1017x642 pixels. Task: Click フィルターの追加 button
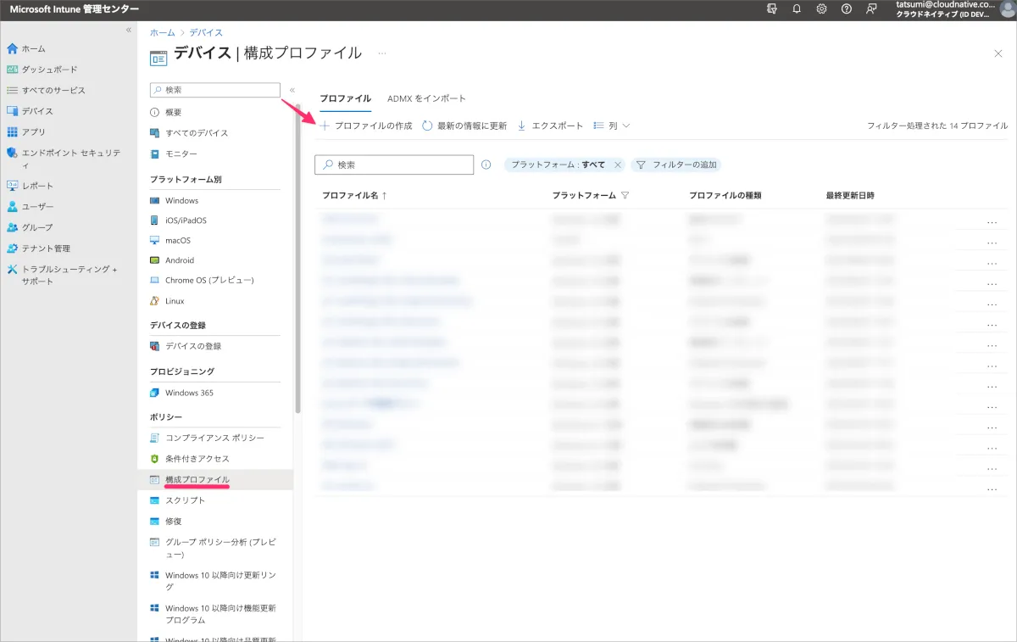(676, 165)
